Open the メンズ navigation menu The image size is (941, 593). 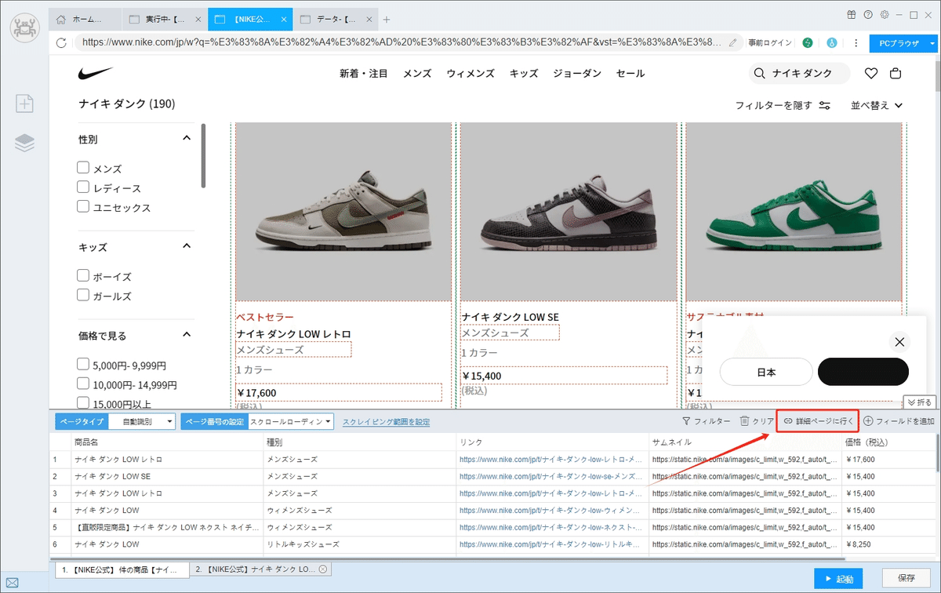pyautogui.click(x=417, y=73)
